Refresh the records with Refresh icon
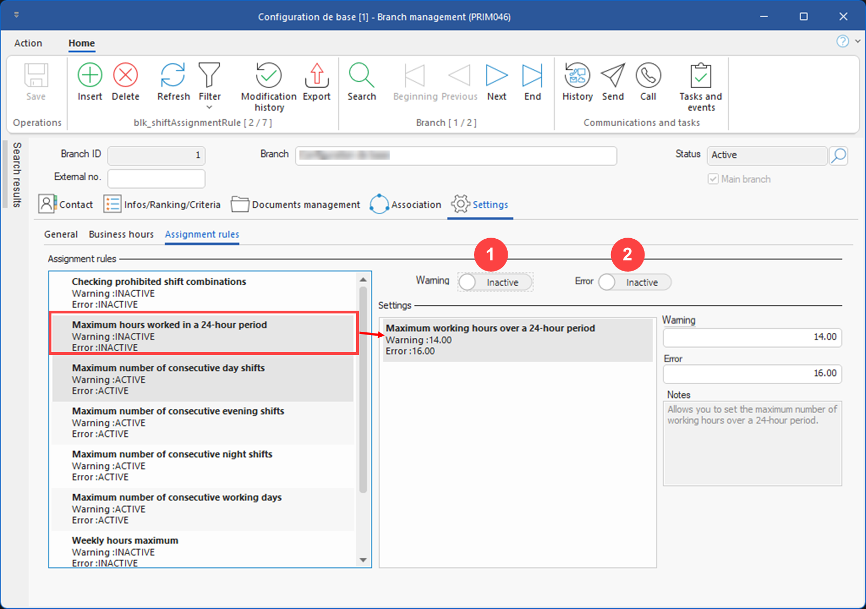This screenshot has width=866, height=609. pos(173,76)
